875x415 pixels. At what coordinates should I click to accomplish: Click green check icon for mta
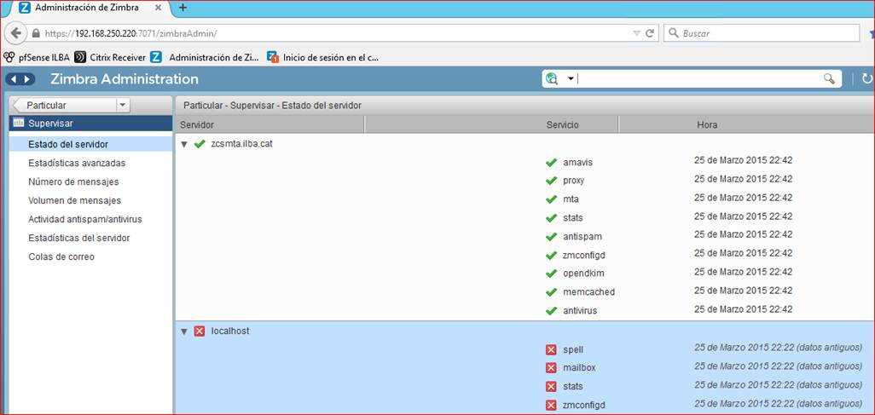point(551,199)
